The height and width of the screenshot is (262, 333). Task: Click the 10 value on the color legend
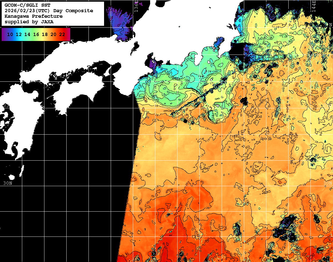click(10, 34)
